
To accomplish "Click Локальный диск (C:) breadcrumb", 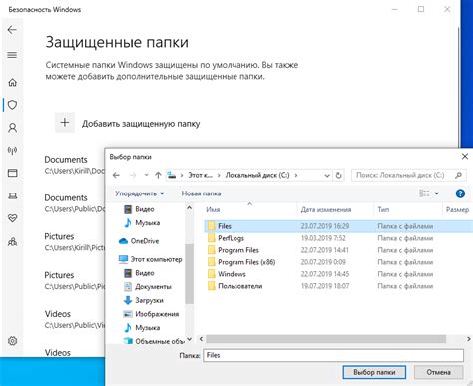I will pyautogui.click(x=257, y=175).
